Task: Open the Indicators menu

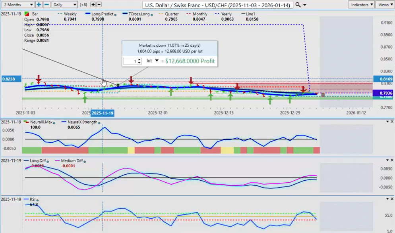Action: 360,5
